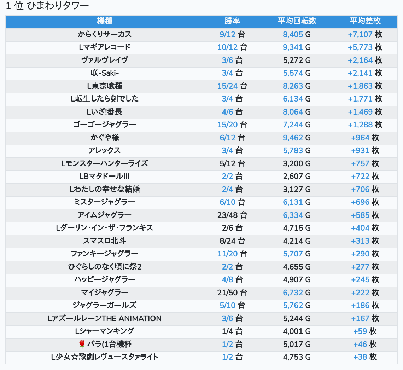Click the 9,462 G average spins value
Image resolution: width=403 pixels, height=370 pixels.
point(297,138)
